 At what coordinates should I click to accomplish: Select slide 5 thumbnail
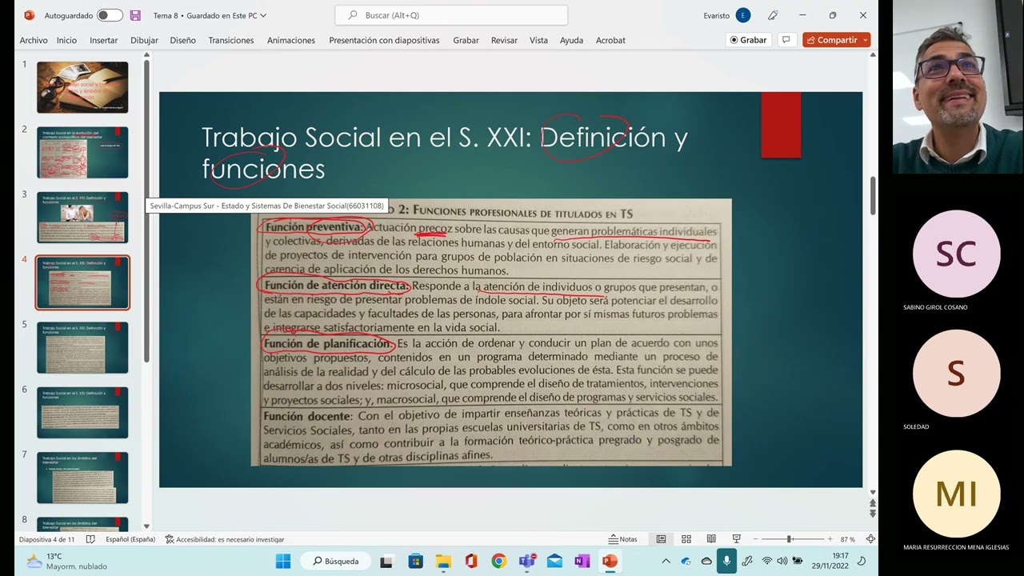tap(82, 347)
